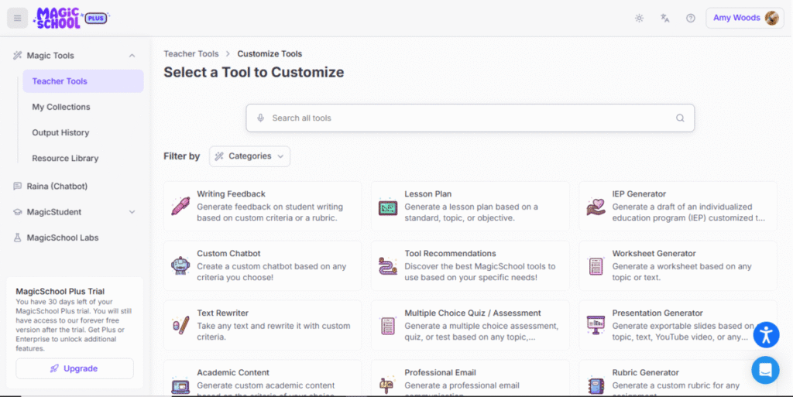This screenshot has height=397, width=793.
Task: Open the language translation icon
Action: (x=664, y=18)
